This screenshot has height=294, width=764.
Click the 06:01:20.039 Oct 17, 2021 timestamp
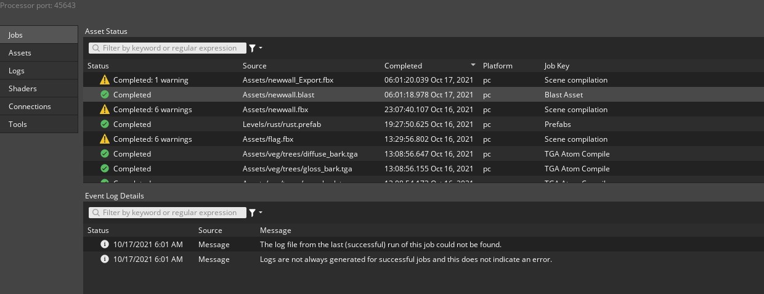[x=429, y=80]
